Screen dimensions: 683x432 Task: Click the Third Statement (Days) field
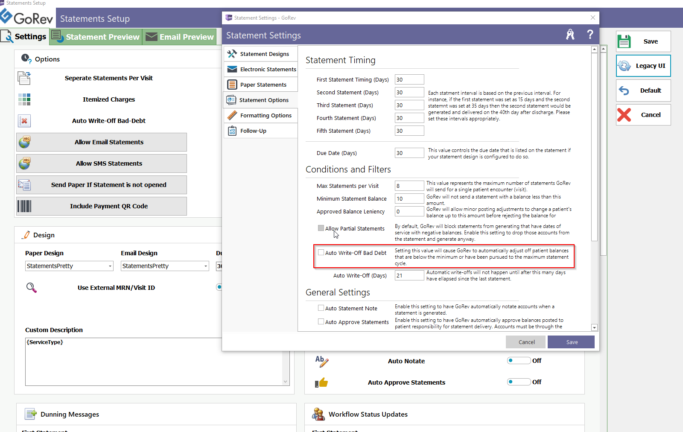click(x=409, y=105)
